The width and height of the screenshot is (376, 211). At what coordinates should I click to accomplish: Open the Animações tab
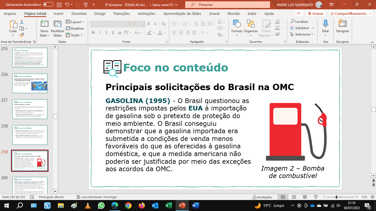click(146, 14)
